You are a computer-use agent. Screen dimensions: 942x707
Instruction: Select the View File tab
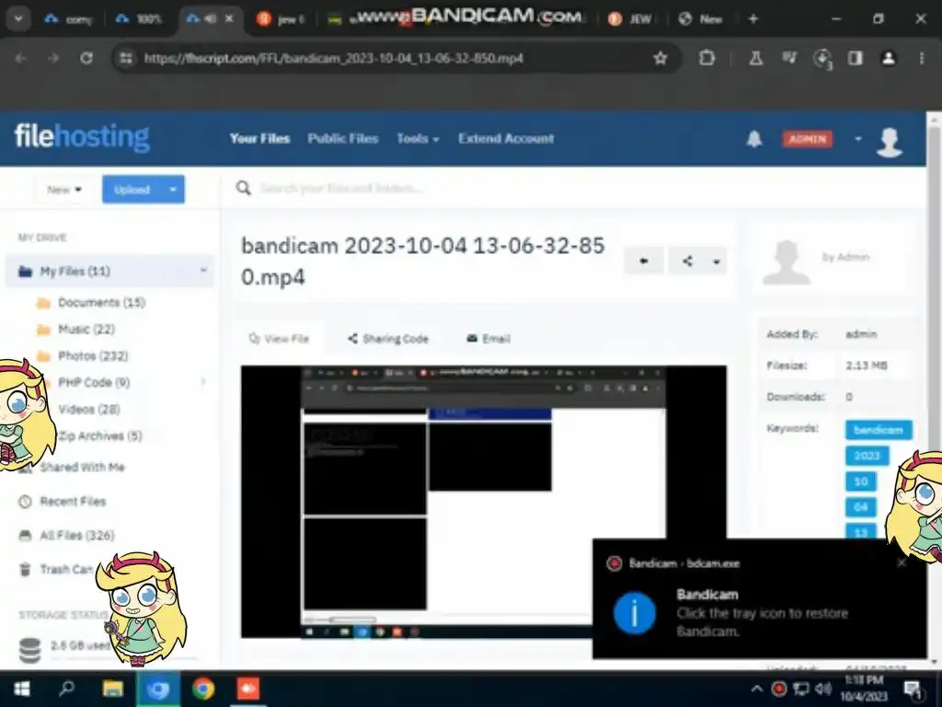pos(279,339)
